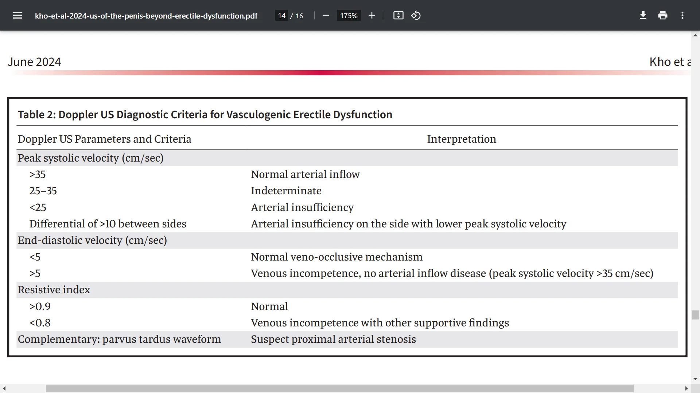
Task: Click 'Doppler US Parameters and Criteria' header
Action: pyautogui.click(x=105, y=139)
